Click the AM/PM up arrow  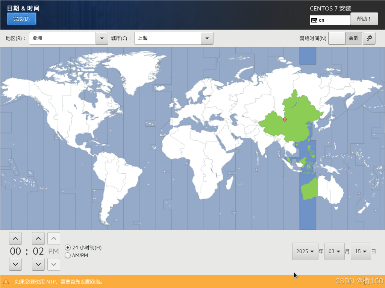pyautogui.click(x=54, y=238)
